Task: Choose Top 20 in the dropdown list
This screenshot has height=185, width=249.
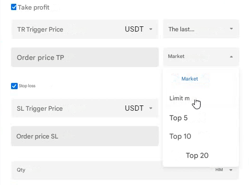Action: (197, 155)
